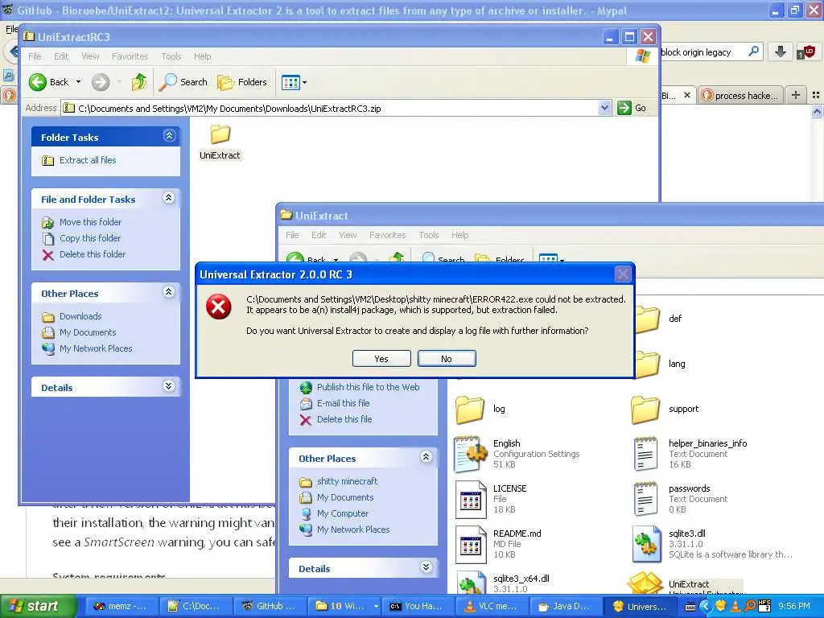Image resolution: width=824 pixels, height=618 pixels.
Task: Collapse Other Places panel in UniExtractRC3 window
Action: point(169,292)
